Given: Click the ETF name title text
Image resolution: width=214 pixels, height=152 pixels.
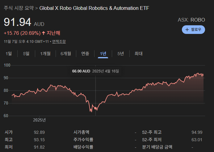Looking at the screenshot, I should [x=94, y=8].
